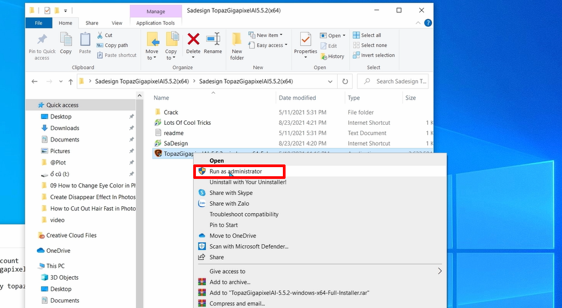This screenshot has height=308, width=562.
Task: Click the Properties ribbon icon
Action: click(306, 39)
